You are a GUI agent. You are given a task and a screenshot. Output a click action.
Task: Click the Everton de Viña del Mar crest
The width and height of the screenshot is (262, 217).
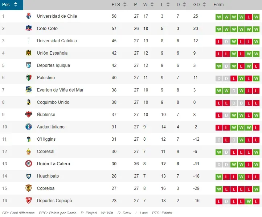point(29,90)
